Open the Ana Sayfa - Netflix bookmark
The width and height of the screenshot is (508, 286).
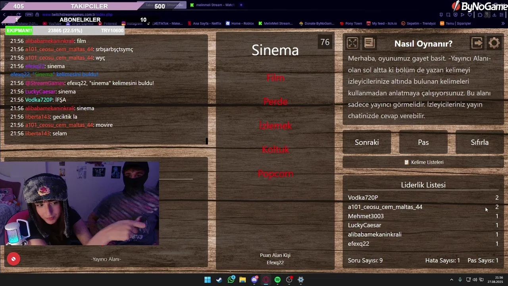point(204,23)
